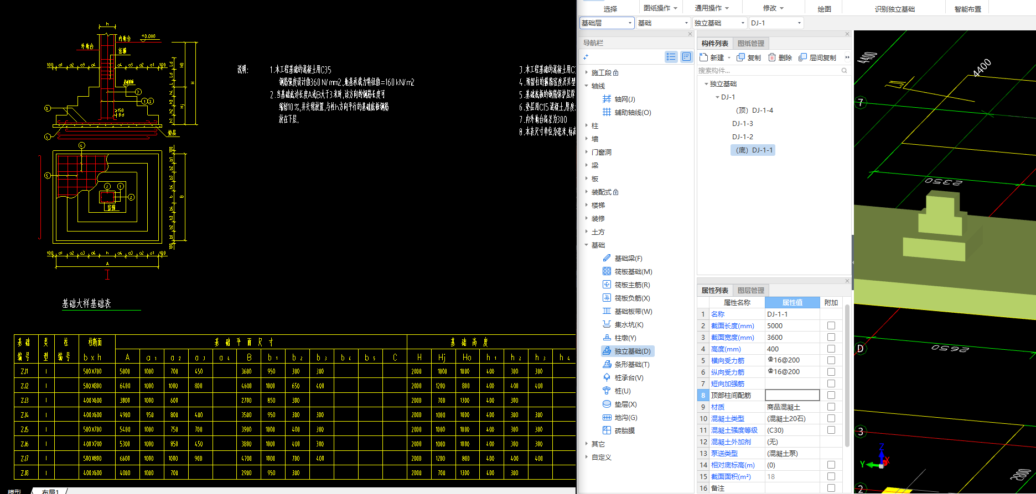Select 砖胎膜 brick formwork icon
Viewport: 1036px width, 494px height.
607,430
